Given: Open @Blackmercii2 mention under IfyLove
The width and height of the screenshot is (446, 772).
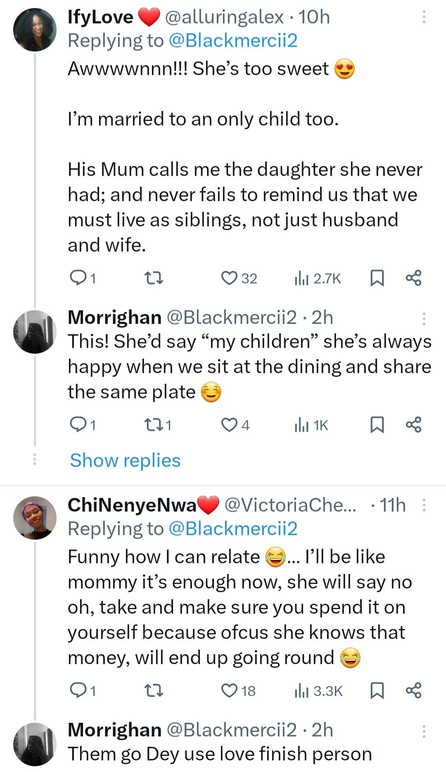Looking at the screenshot, I should pos(233,41).
